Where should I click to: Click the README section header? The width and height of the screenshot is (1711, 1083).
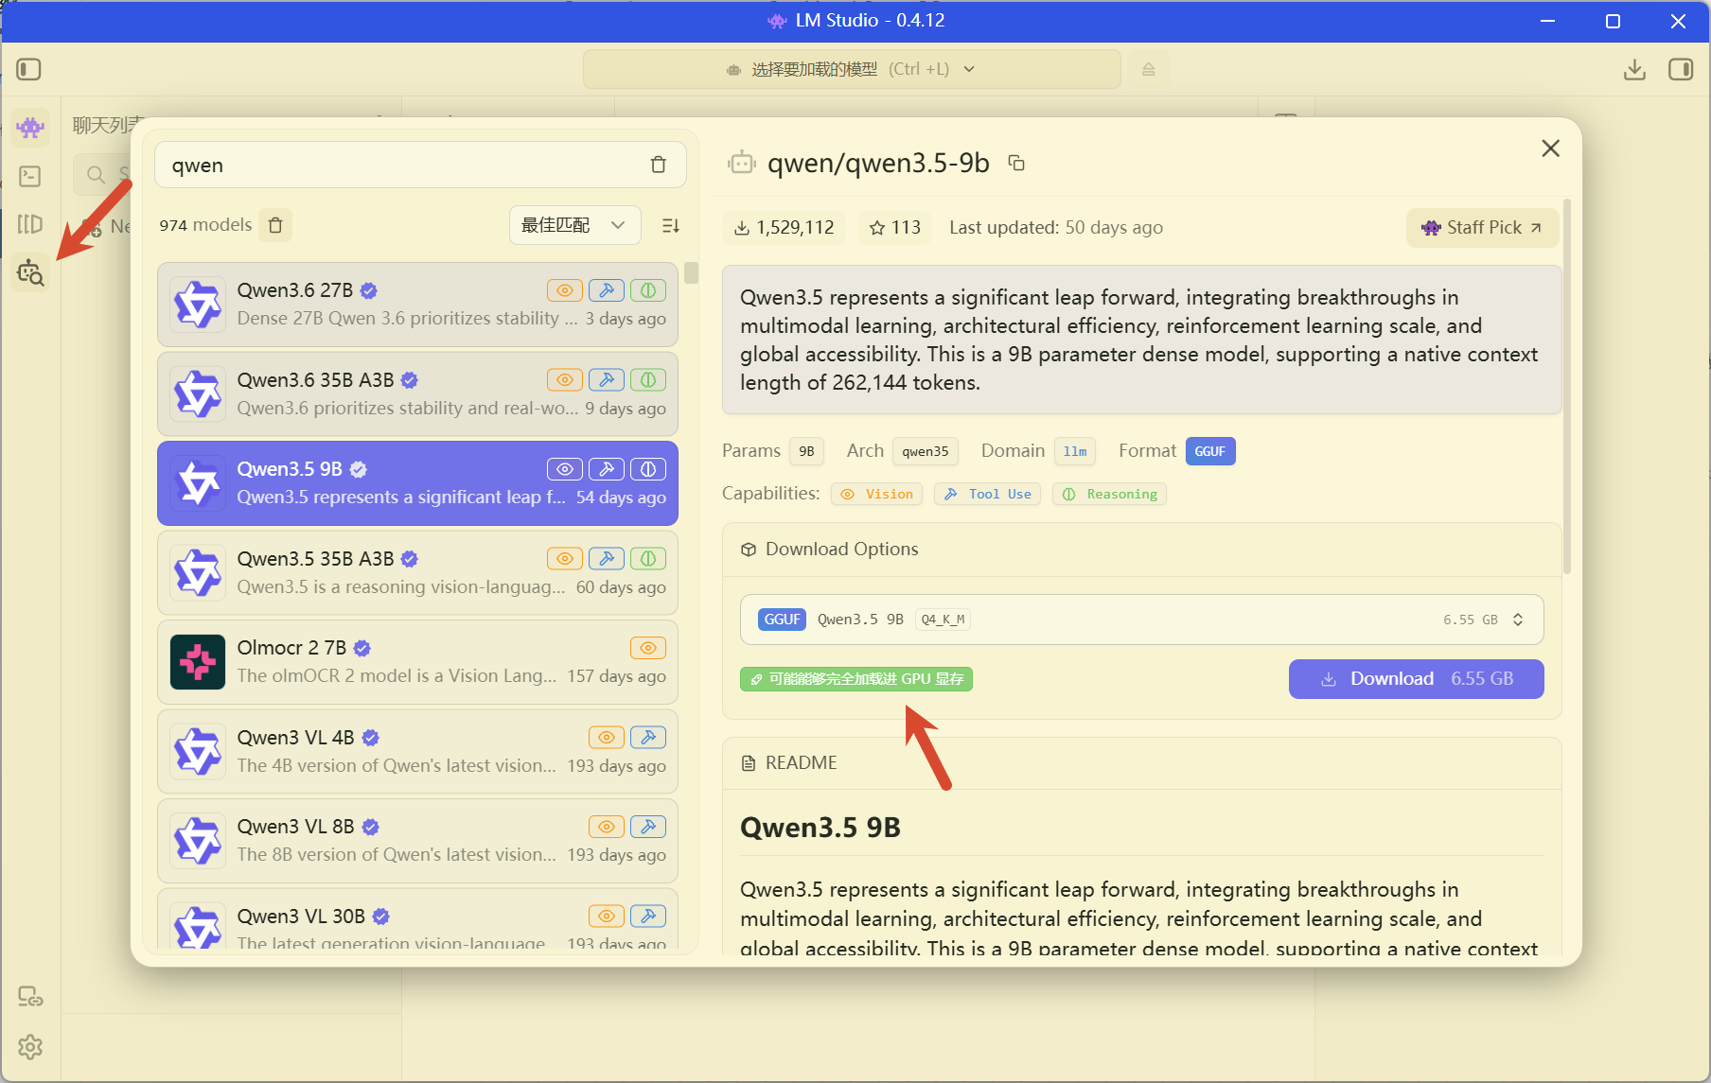[x=1141, y=763]
